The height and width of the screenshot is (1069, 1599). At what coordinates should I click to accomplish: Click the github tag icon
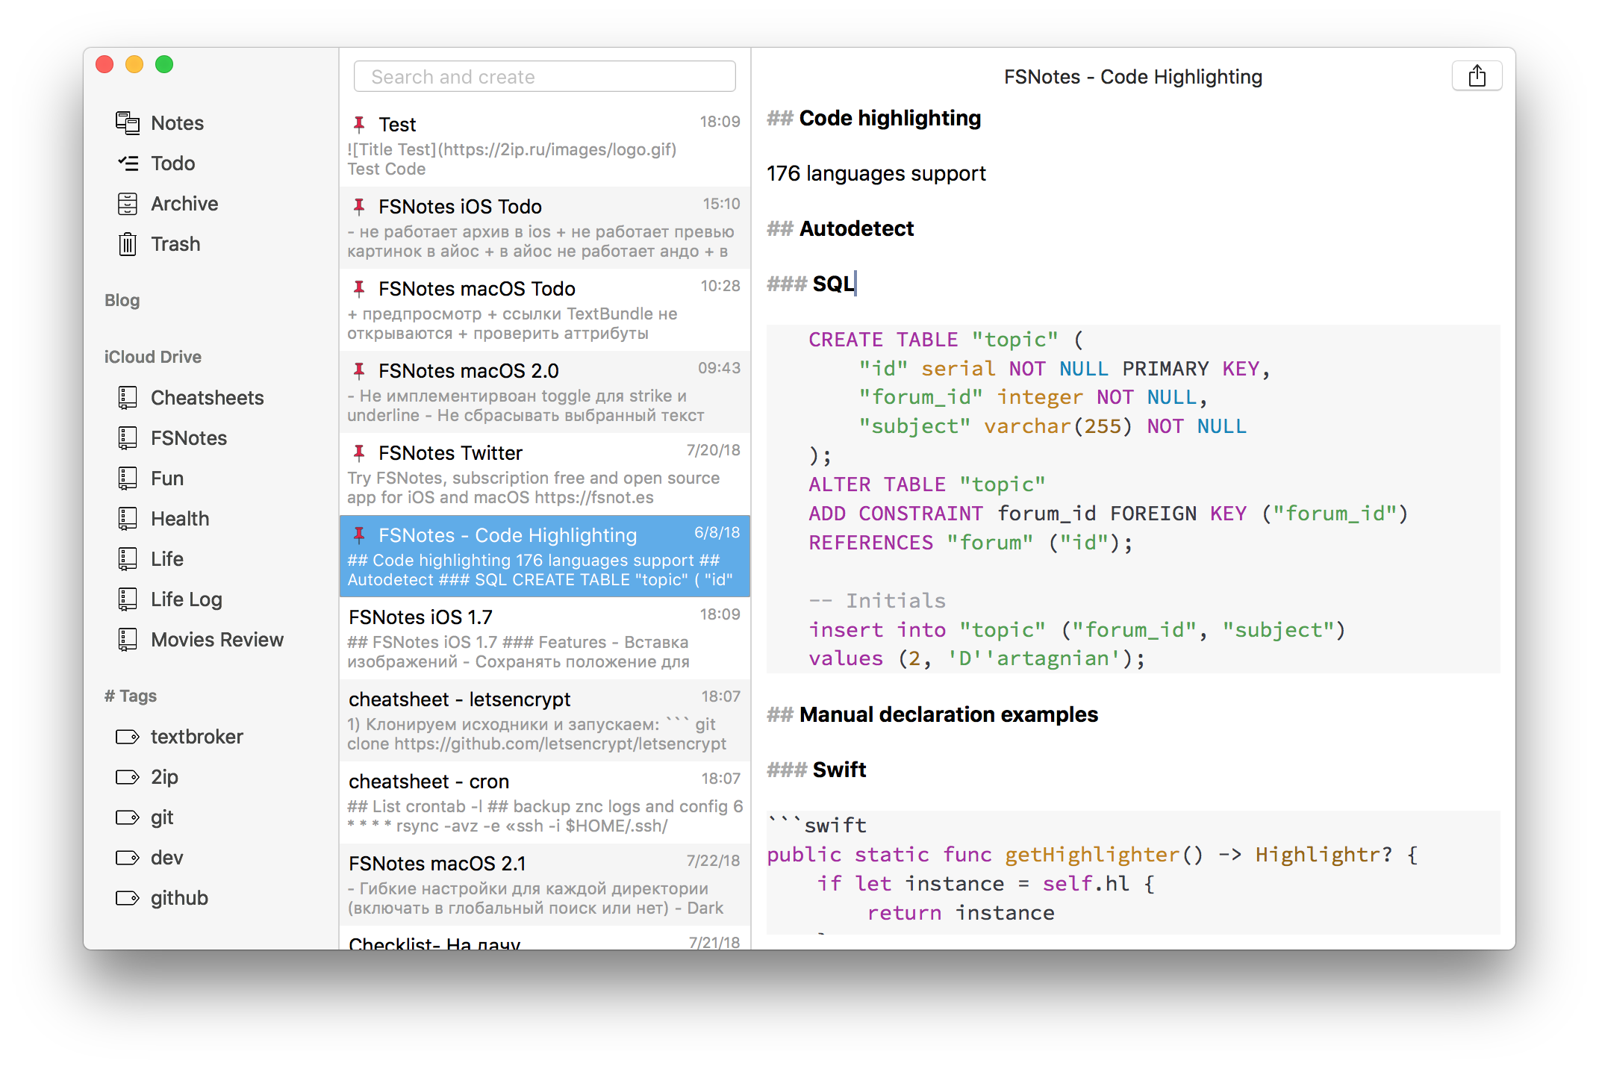(128, 898)
